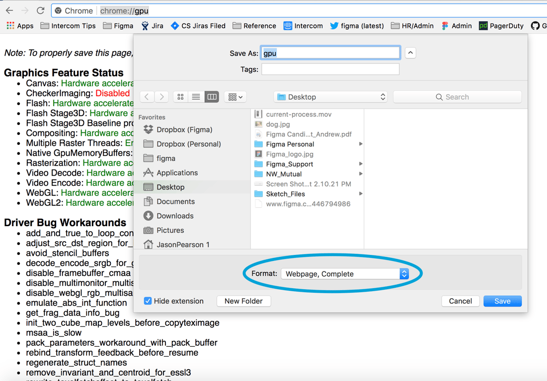Click the New Folder button
This screenshot has width=547, height=381.
point(243,301)
